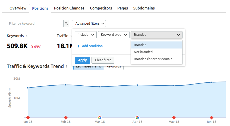Viewport: 230px width, 126px height.
Task: Select the Positions tab
Action: point(40,8)
